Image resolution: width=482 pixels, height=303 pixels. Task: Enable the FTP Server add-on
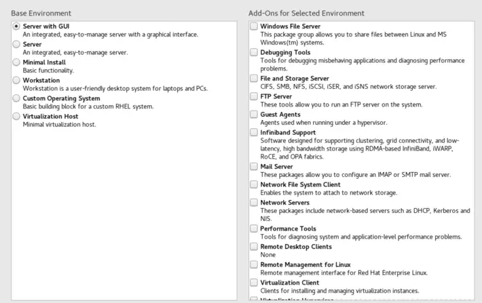[x=253, y=97]
